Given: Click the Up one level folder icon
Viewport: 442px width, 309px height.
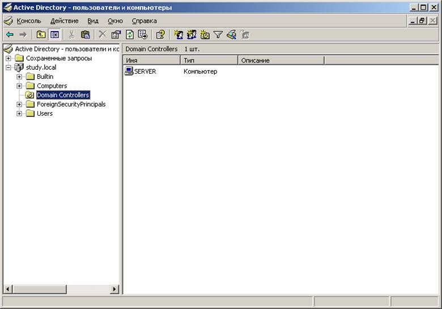Looking at the screenshot, I should point(41,35).
